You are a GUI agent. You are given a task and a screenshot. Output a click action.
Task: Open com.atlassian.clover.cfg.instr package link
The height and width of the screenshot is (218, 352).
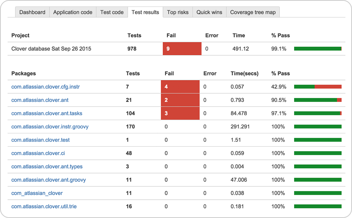(x=45, y=87)
